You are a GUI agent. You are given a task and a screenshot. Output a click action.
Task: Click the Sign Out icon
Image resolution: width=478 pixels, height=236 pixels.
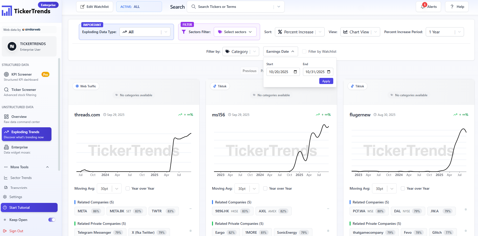(x=5, y=231)
